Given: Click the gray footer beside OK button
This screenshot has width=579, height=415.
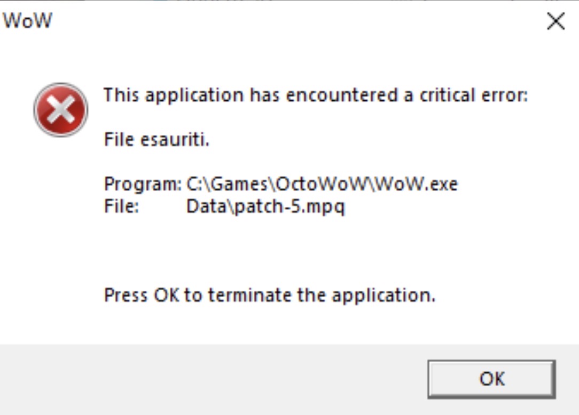Looking at the screenshot, I should point(214,379).
